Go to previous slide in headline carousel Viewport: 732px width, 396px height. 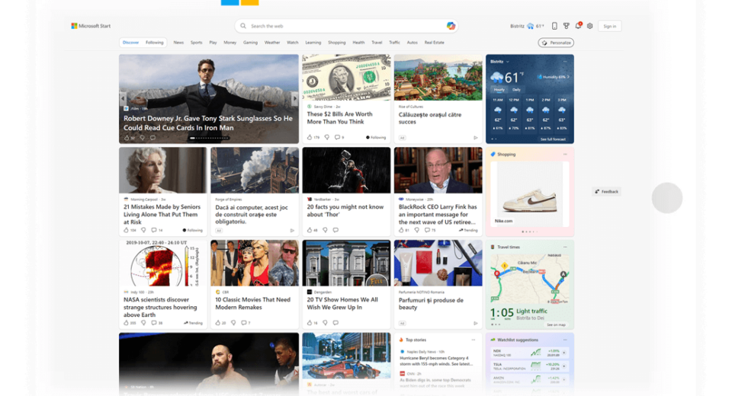tap(123, 98)
